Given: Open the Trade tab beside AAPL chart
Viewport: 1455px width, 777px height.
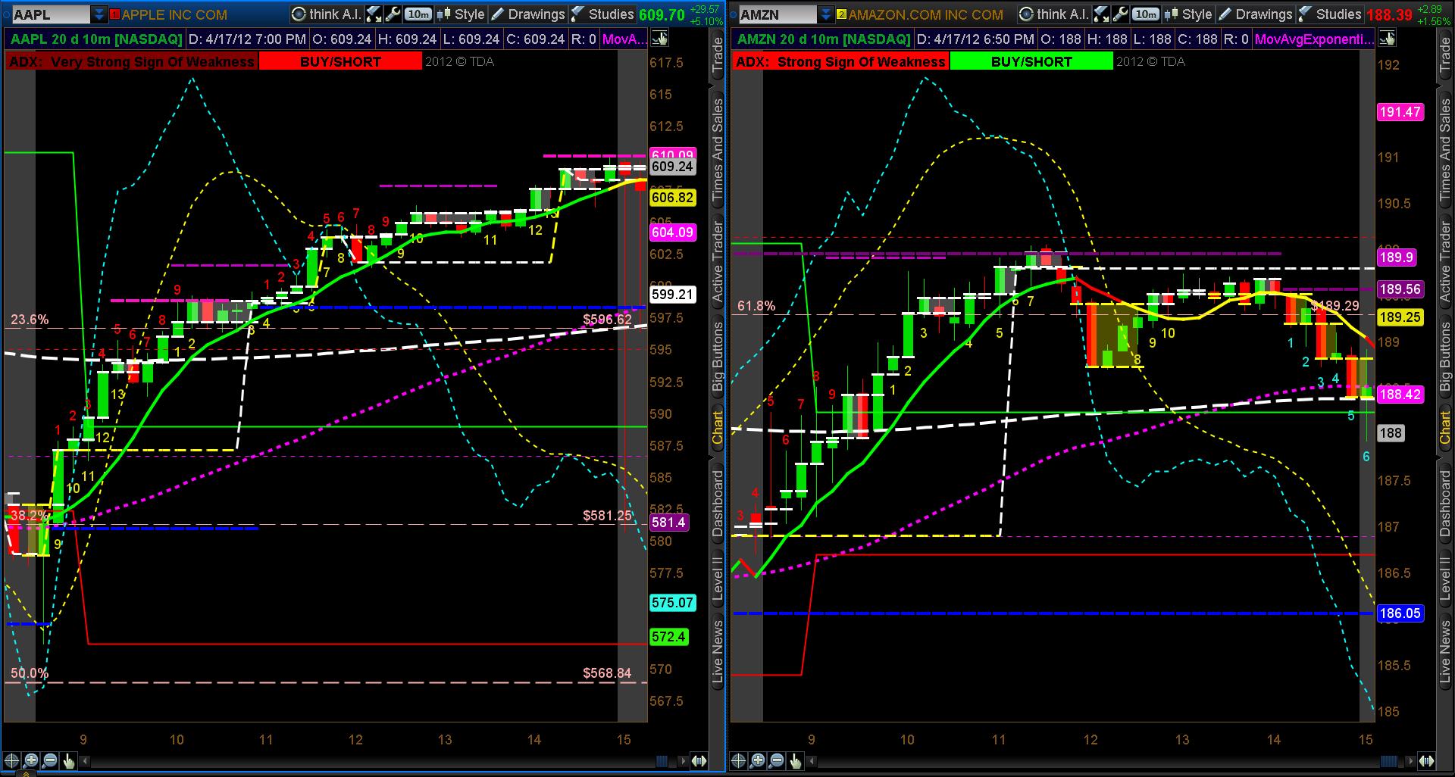Looking at the screenshot, I should [718, 55].
